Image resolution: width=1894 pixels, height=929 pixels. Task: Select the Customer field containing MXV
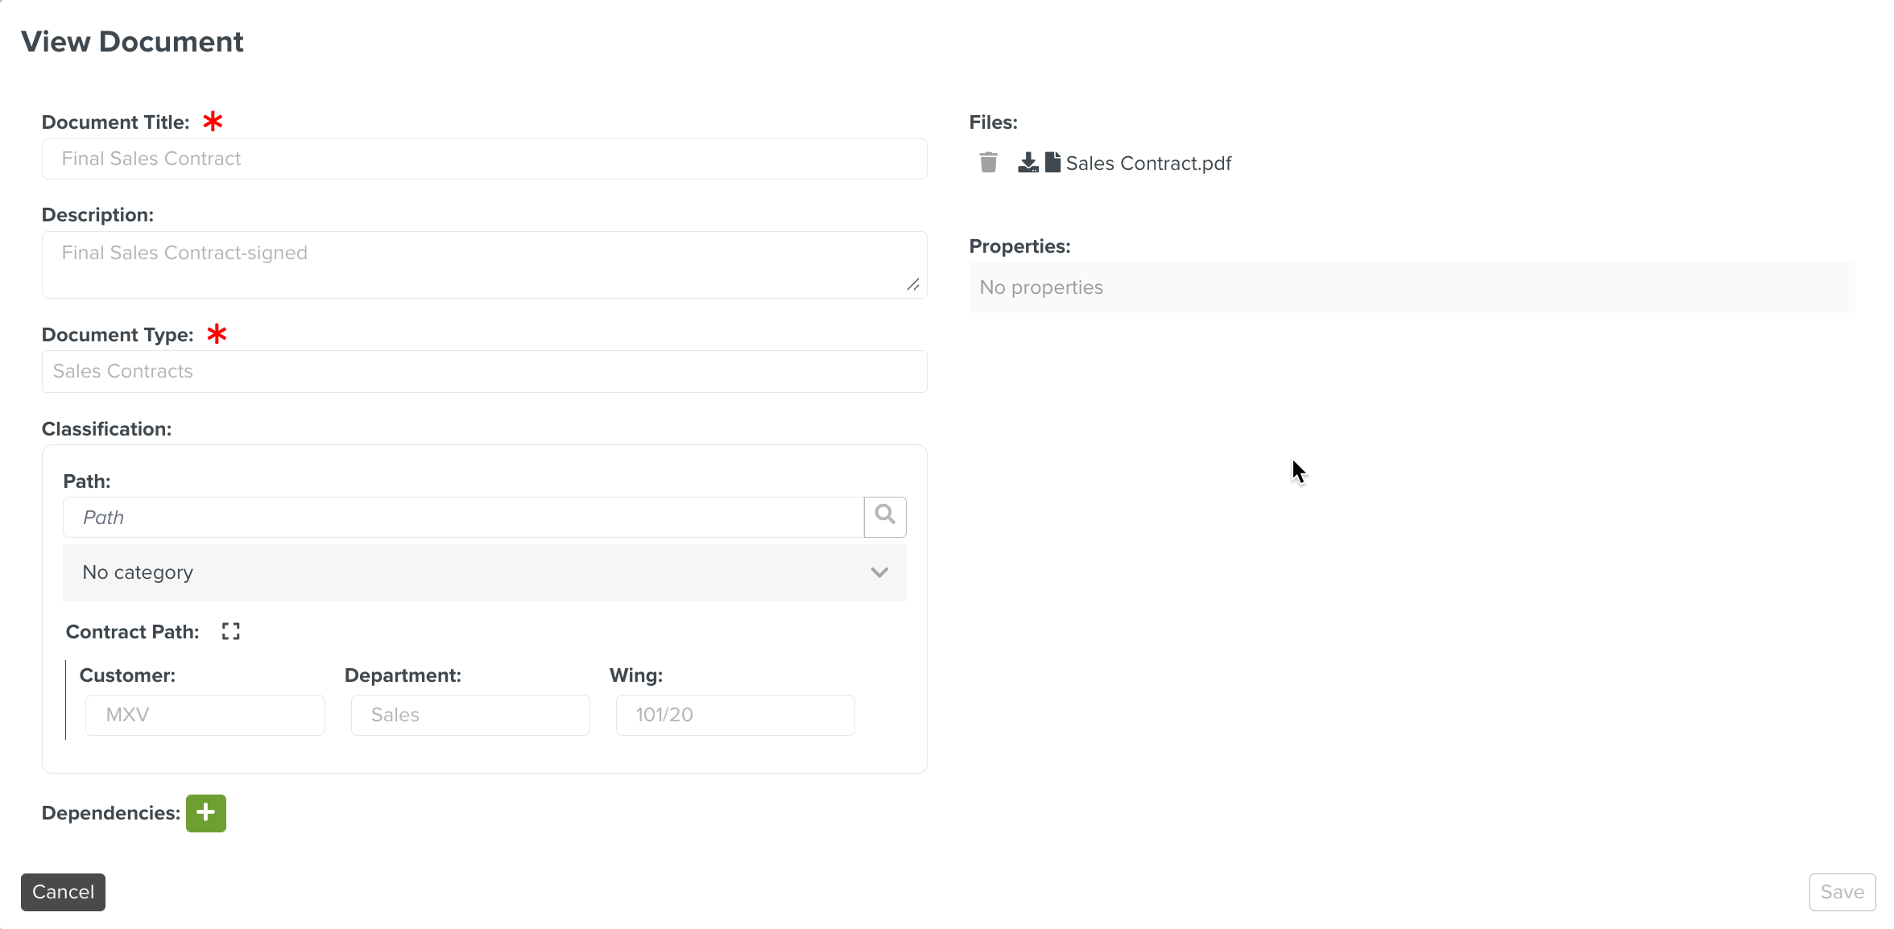tap(205, 715)
